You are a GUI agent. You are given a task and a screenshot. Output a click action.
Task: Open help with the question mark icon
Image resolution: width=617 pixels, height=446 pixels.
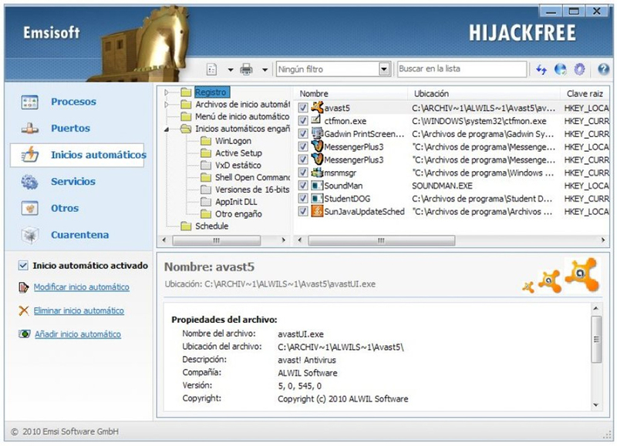click(603, 69)
